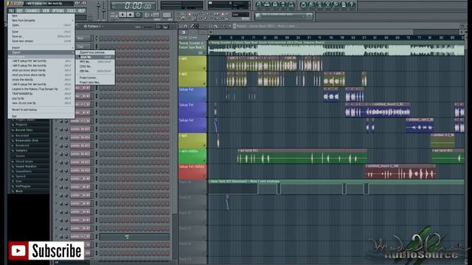The width and height of the screenshot is (472, 265).
Task: Open the step sequencer view shortcut icon
Action: point(267,4)
